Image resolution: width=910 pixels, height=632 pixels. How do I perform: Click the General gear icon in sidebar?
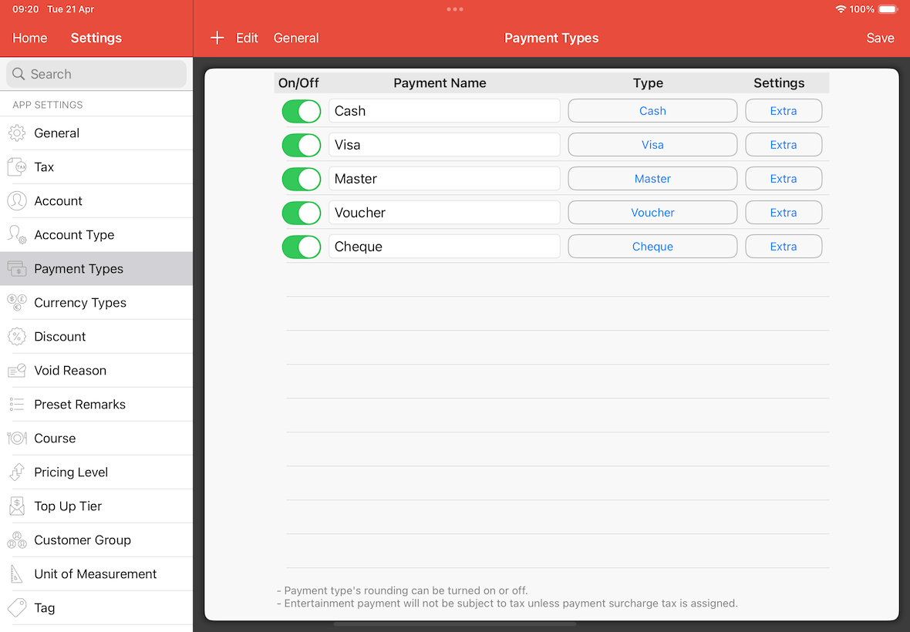[17, 133]
